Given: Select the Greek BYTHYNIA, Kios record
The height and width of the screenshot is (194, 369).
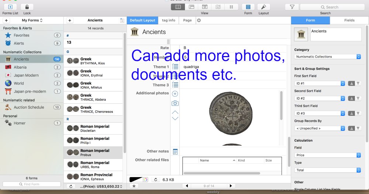Looking at the screenshot, I should click(x=93, y=61).
